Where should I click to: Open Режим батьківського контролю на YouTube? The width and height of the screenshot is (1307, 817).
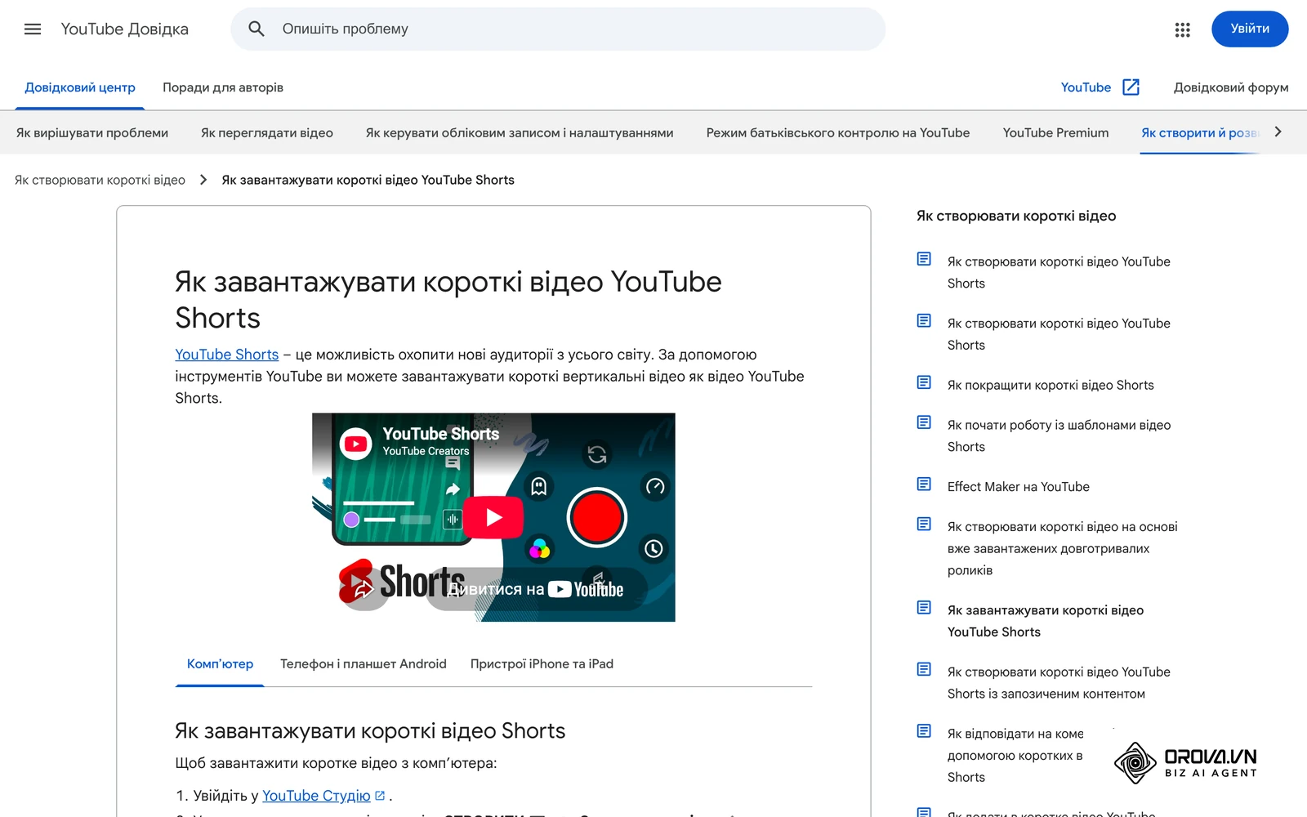point(838,132)
